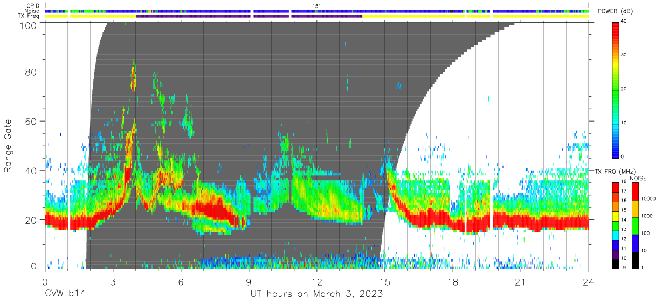This screenshot has height=305, width=662.
Task: Click the power colorbar tick label '40'
Action: [625, 22]
